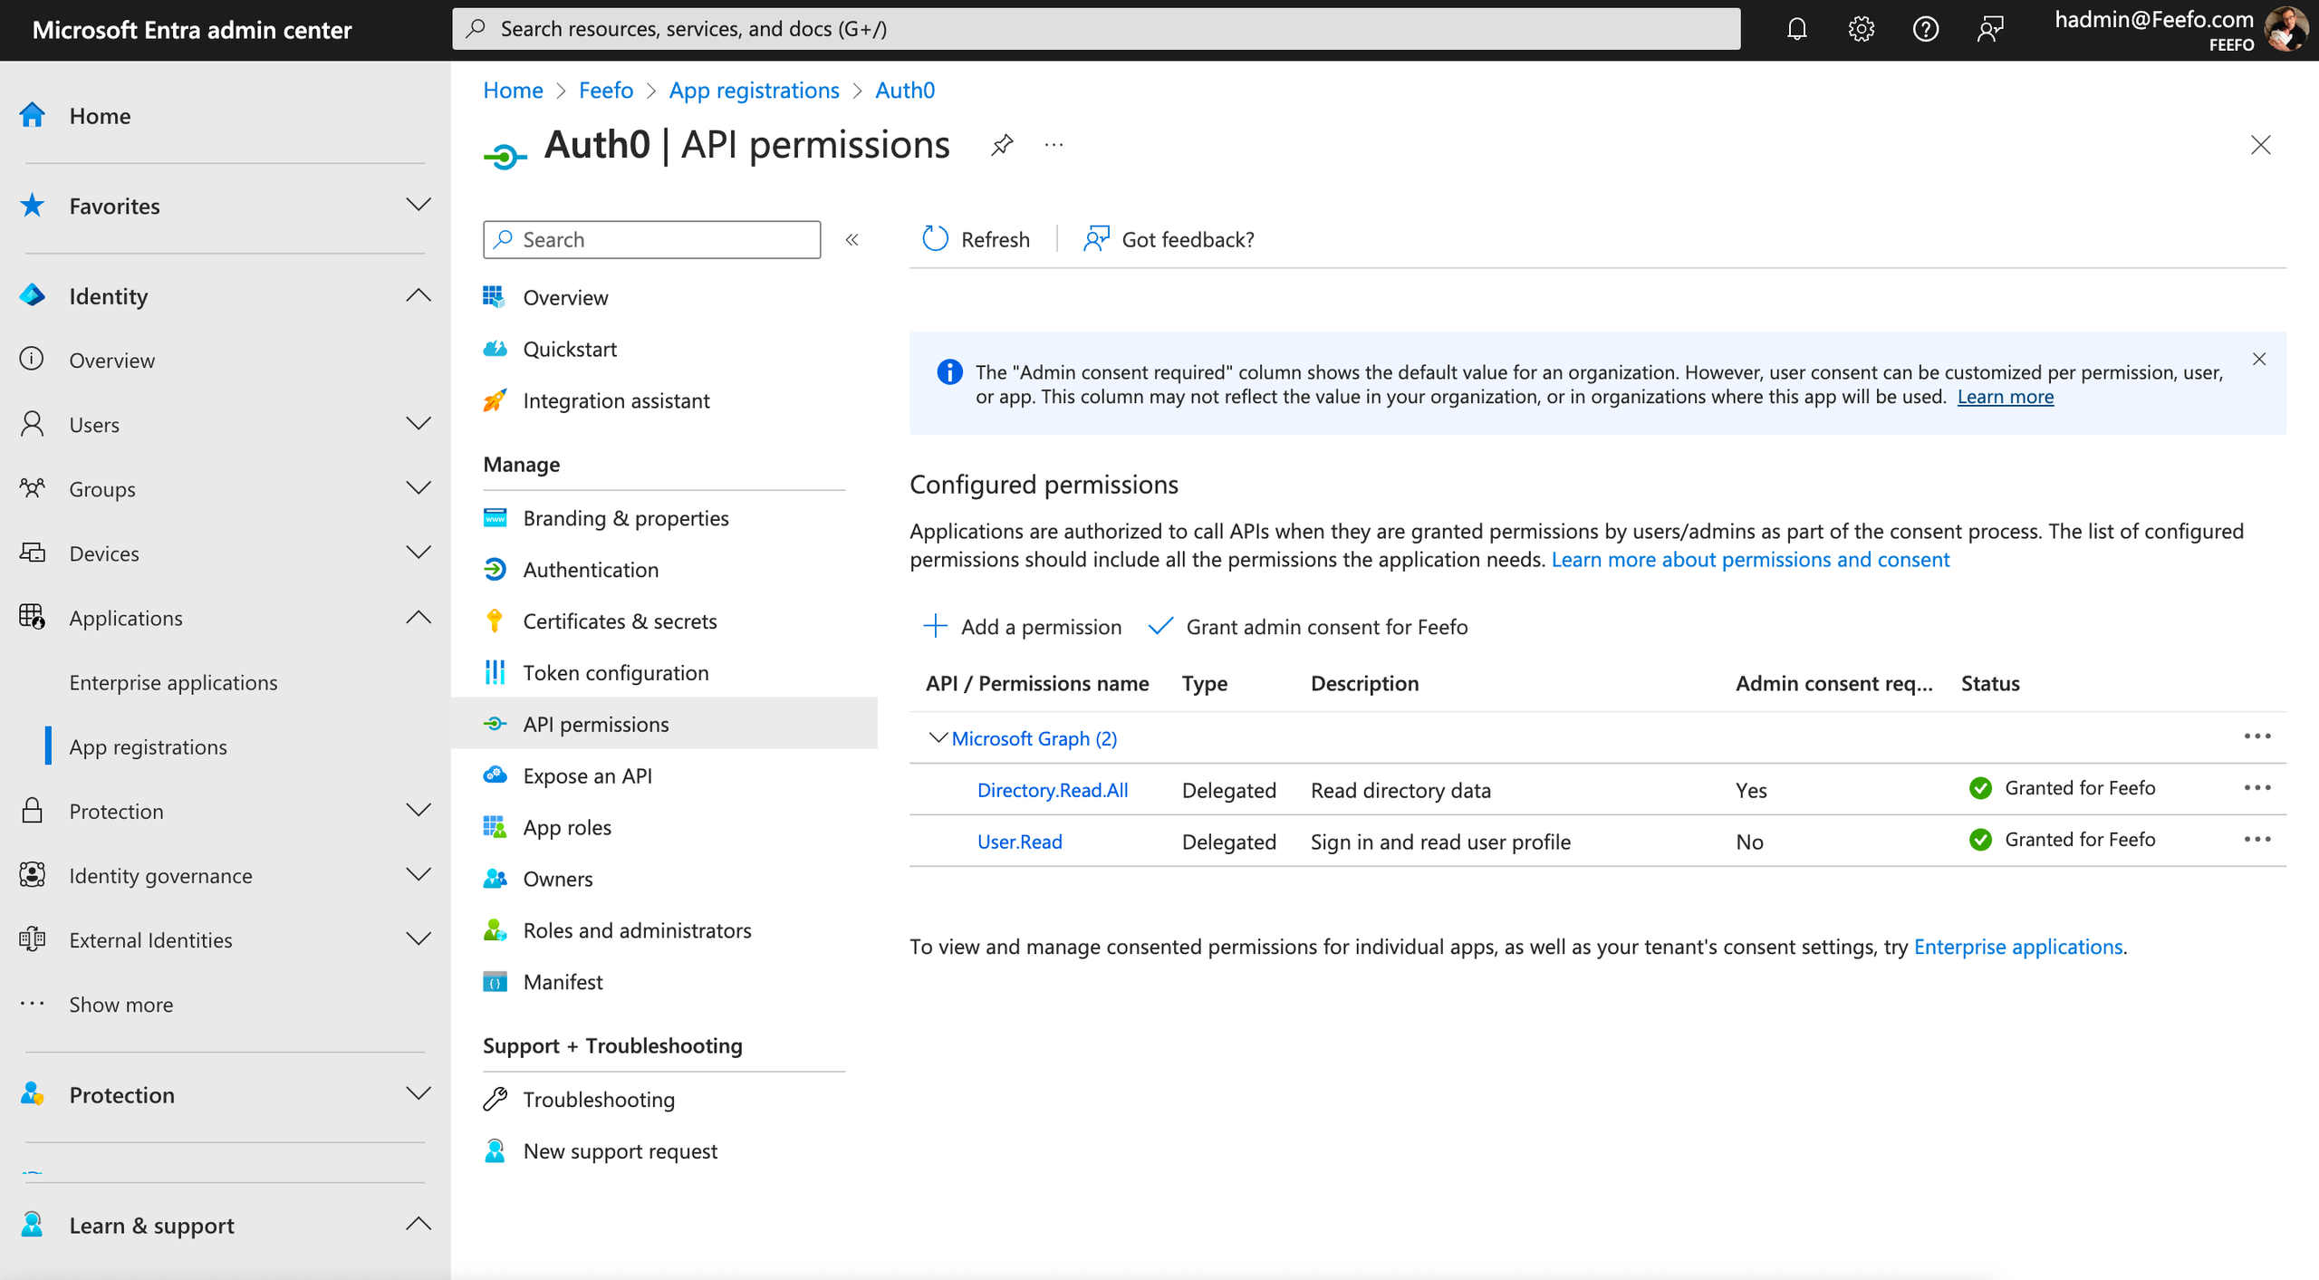Click the help question mark icon

[1925, 30]
